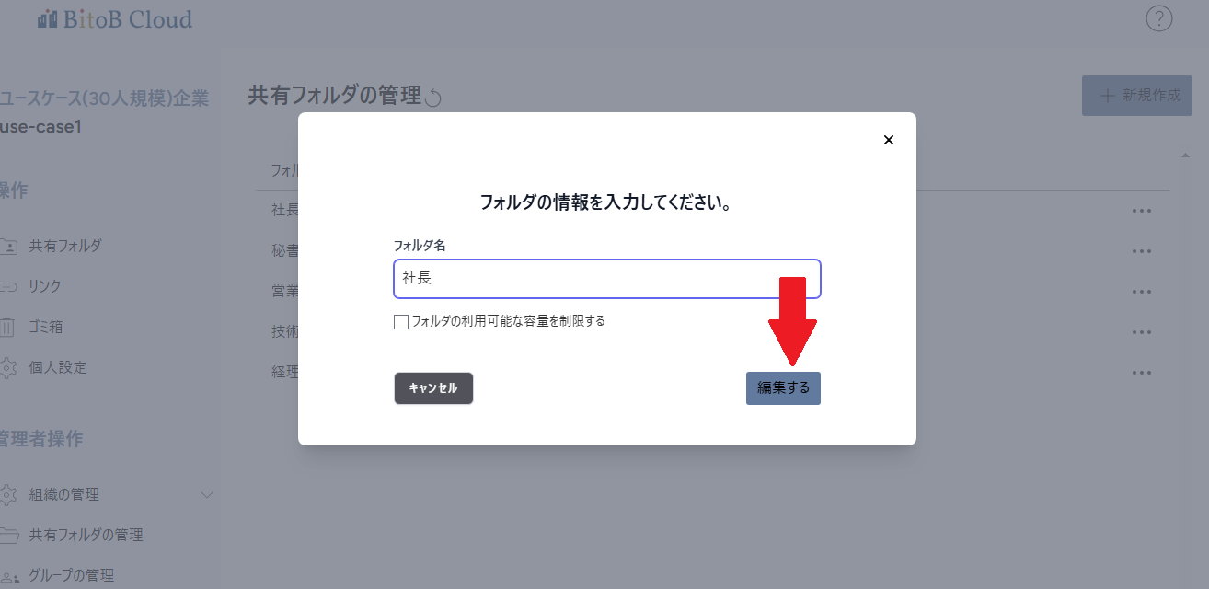Open ゴミ箱 in the sidebar
Image resolution: width=1209 pixels, height=589 pixels.
[46, 327]
